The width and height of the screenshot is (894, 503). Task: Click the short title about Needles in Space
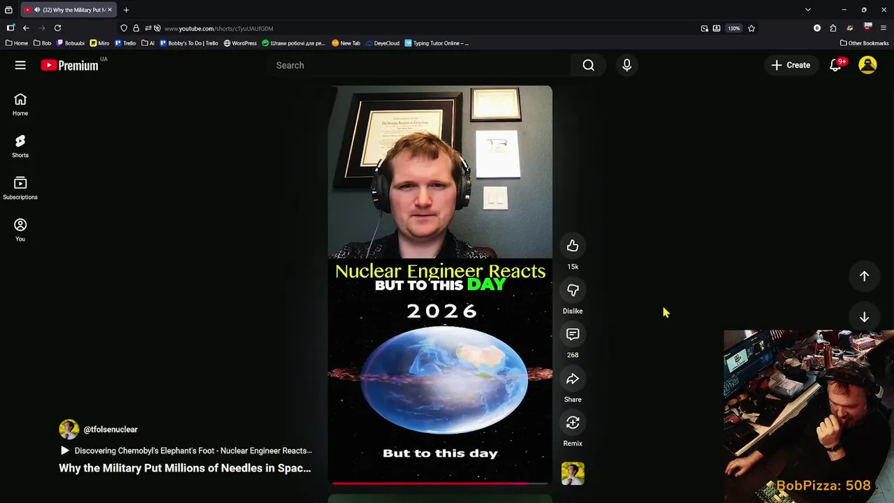[185, 468]
